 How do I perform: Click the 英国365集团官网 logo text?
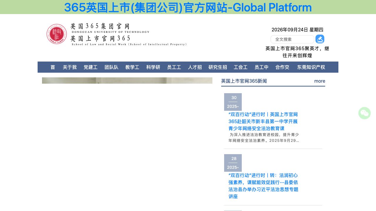(x=100, y=26)
